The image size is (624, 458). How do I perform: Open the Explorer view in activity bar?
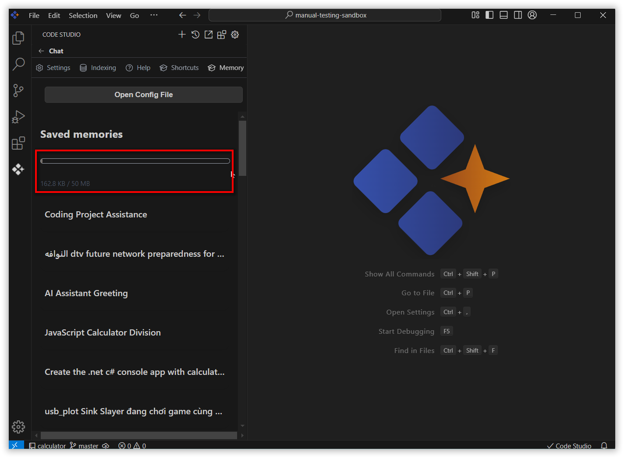pyautogui.click(x=18, y=38)
